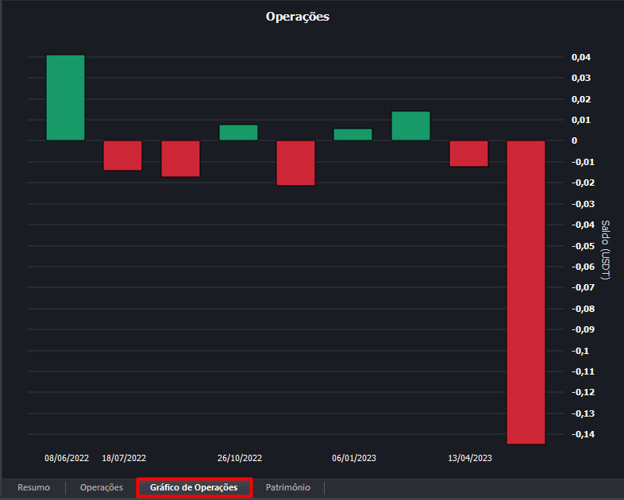Viewport: 624px width, 500px height.
Task: Click the green bar right of the 06/01/2023 bar
Action: point(410,126)
